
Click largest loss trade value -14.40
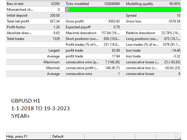[x=176, y=50]
